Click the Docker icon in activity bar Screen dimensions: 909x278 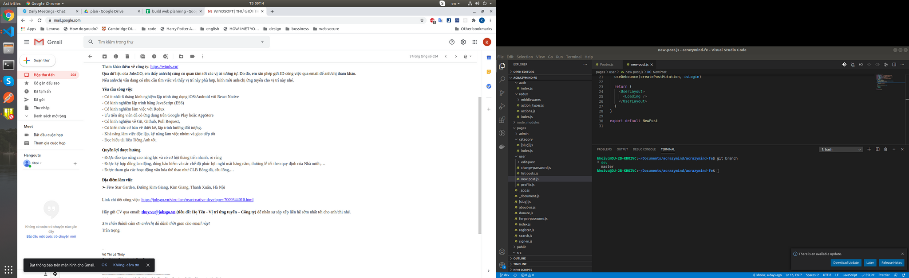click(502, 147)
